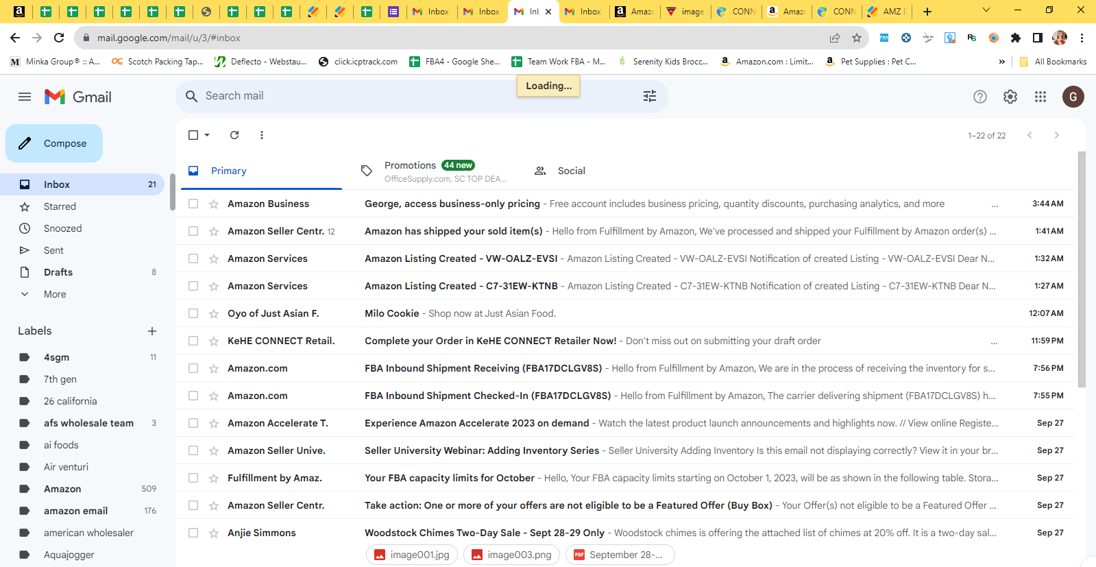Open the Your FBA capacity limits email
1096x567 pixels.
tap(625, 478)
